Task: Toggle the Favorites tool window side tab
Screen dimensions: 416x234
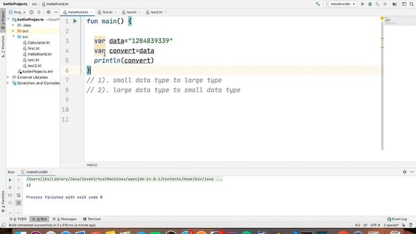Action: [3, 201]
